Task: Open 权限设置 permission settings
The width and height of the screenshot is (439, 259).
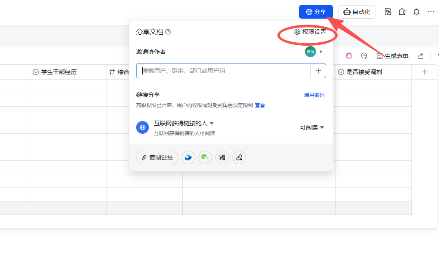Action: [310, 32]
